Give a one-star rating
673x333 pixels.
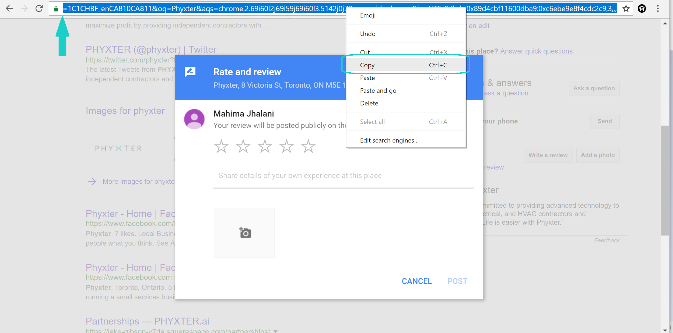221,146
